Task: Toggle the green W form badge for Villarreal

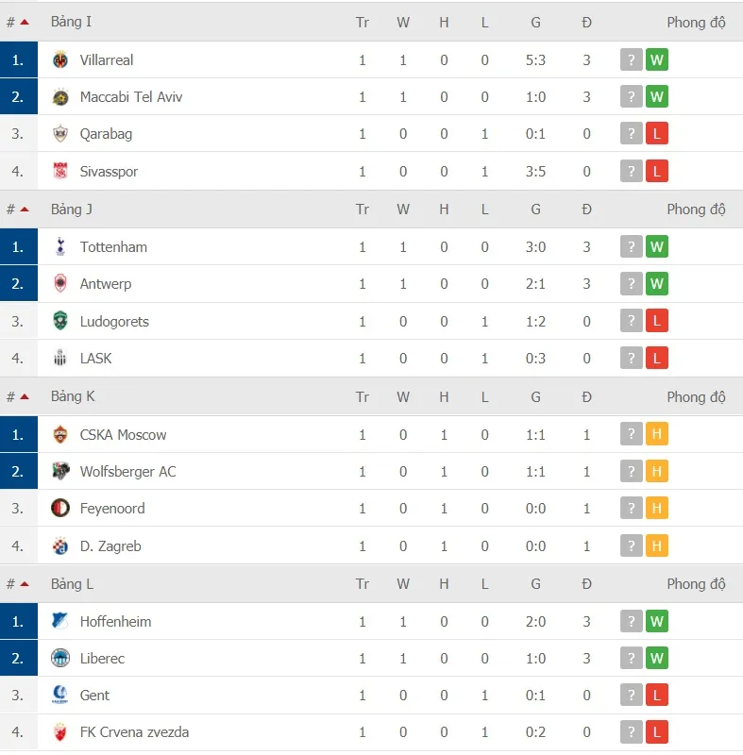Action: coord(657,59)
